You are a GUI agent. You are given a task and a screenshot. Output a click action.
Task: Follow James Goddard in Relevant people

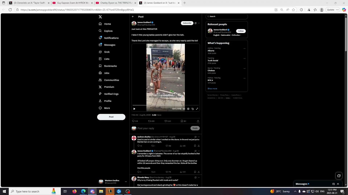pos(241,31)
